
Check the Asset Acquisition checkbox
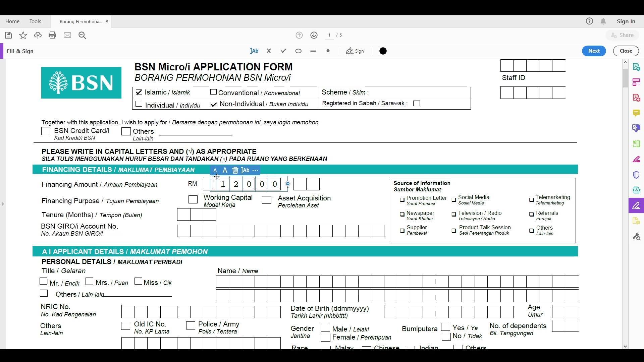click(267, 200)
